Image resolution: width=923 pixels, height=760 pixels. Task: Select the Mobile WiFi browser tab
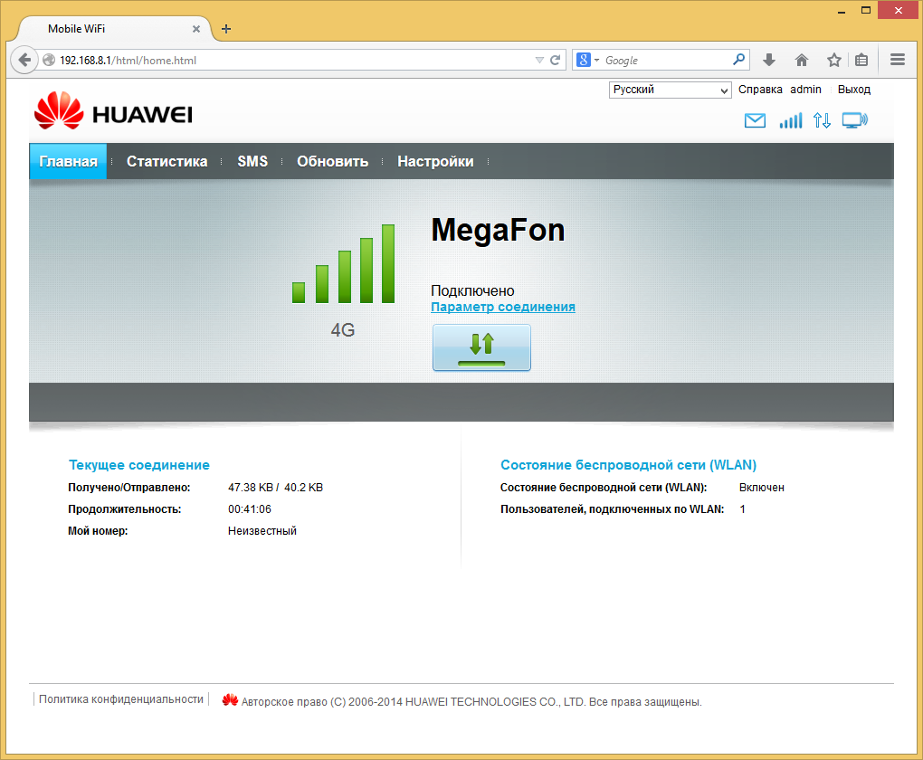point(115,29)
